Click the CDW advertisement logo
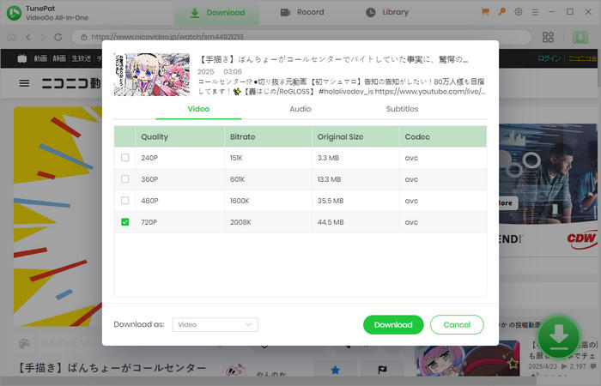This screenshot has width=601, height=386. [x=581, y=239]
